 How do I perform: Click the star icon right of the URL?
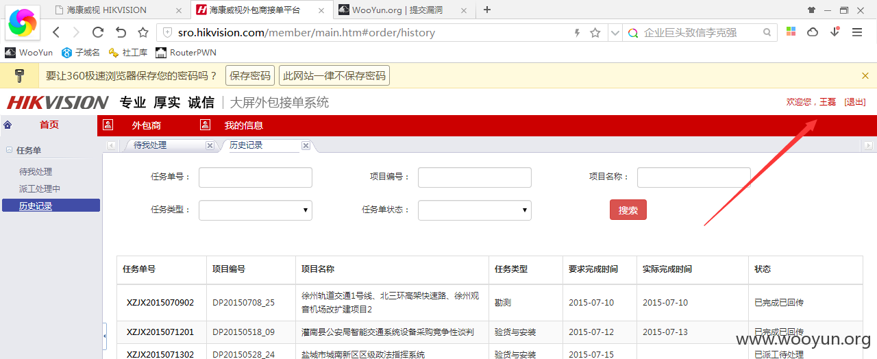click(595, 32)
